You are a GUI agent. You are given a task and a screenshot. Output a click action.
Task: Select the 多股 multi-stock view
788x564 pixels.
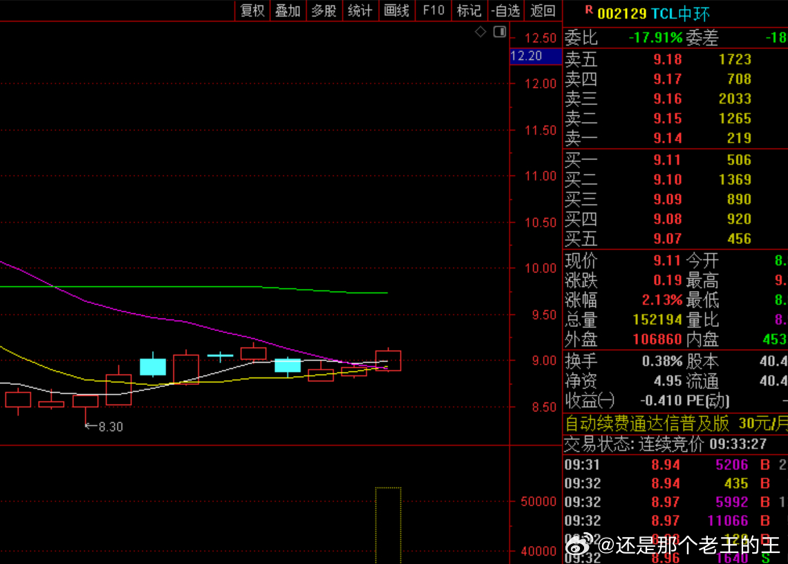324,10
